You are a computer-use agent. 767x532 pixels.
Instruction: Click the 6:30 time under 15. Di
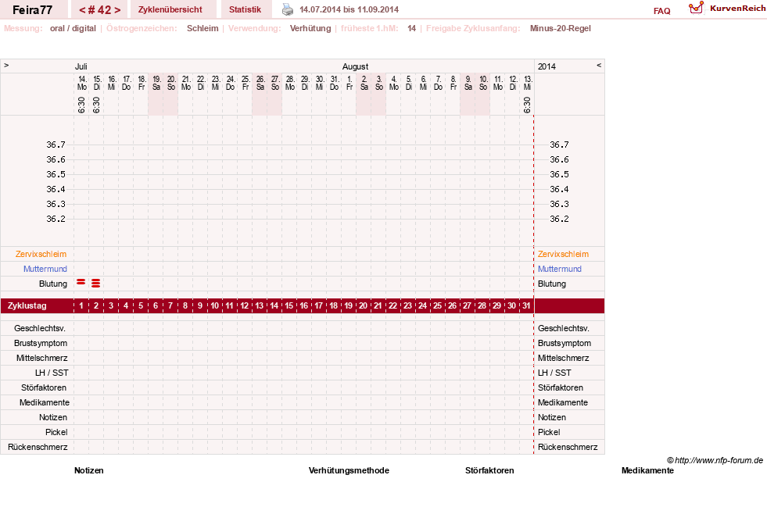pos(96,105)
